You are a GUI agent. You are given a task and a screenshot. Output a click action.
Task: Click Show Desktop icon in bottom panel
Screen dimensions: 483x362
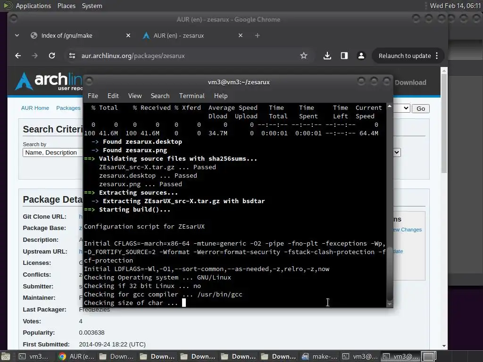tap(6, 356)
